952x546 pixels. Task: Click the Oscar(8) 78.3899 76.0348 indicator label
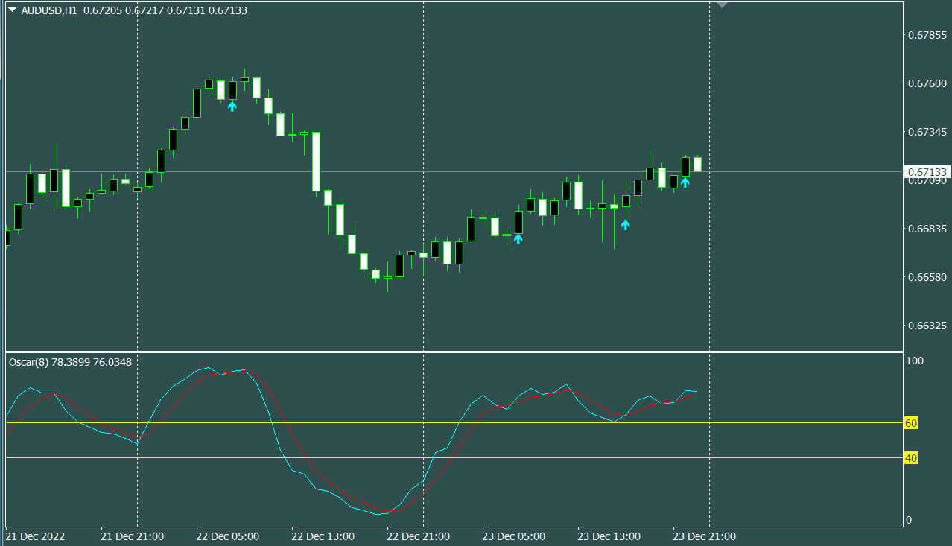coord(71,362)
